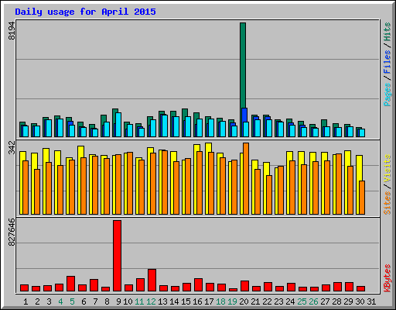Viewport: 396px width, 310px height.
Task: Click the 'Visits' legend label
Action: [387, 169]
